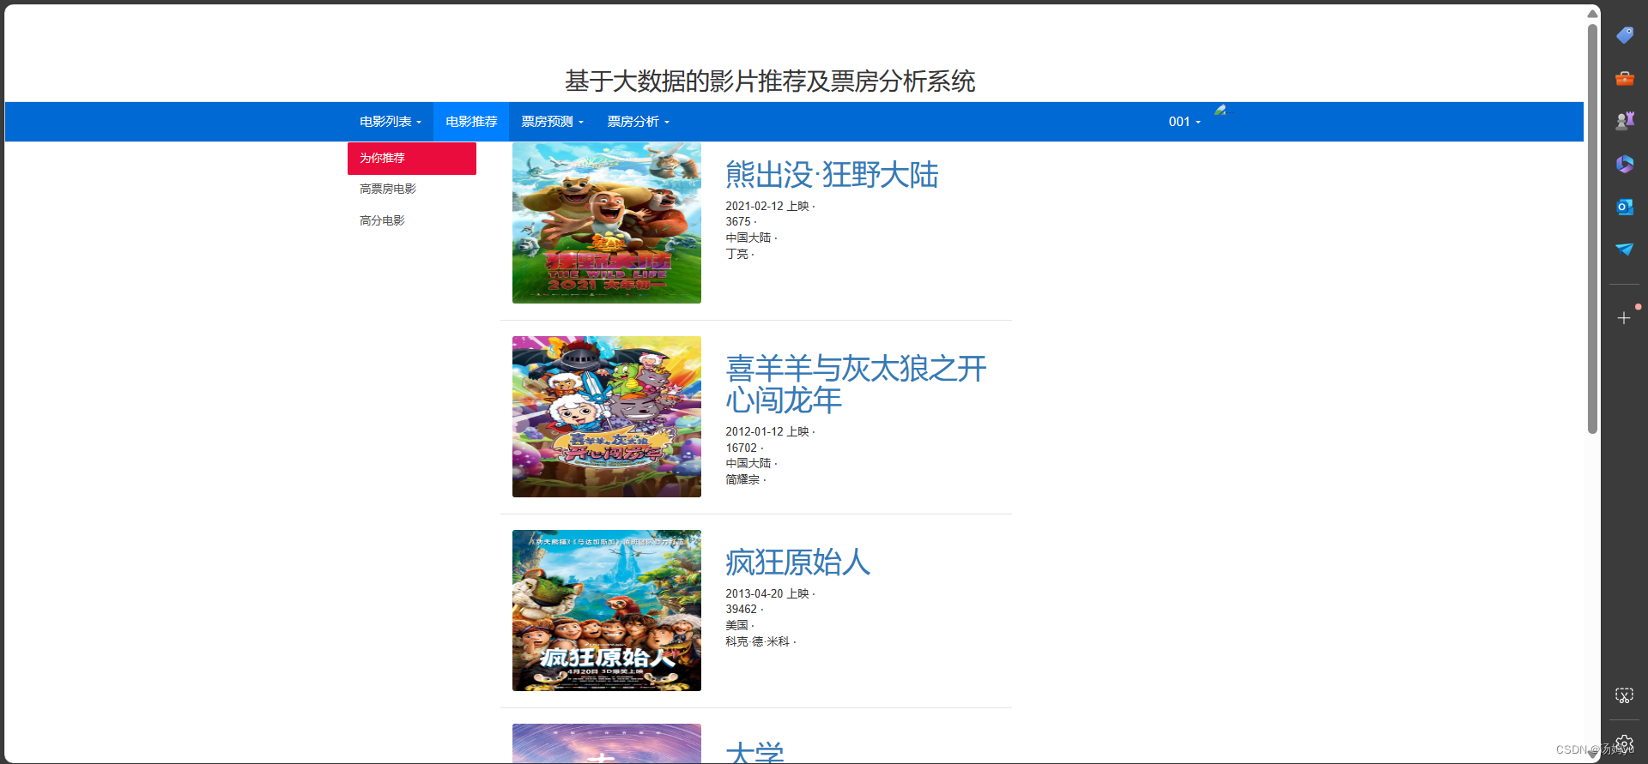Viewport: 1648px width, 764px height.
Task: Expand the 票房分析 dropdown menu
Action: pos(638,122)
